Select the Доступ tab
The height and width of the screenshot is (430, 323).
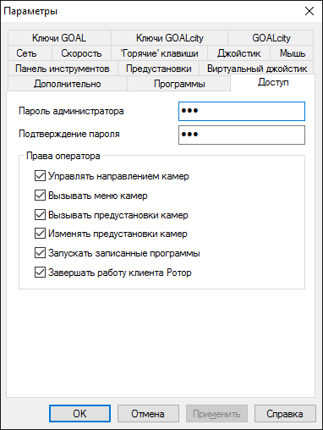[273, 82]
